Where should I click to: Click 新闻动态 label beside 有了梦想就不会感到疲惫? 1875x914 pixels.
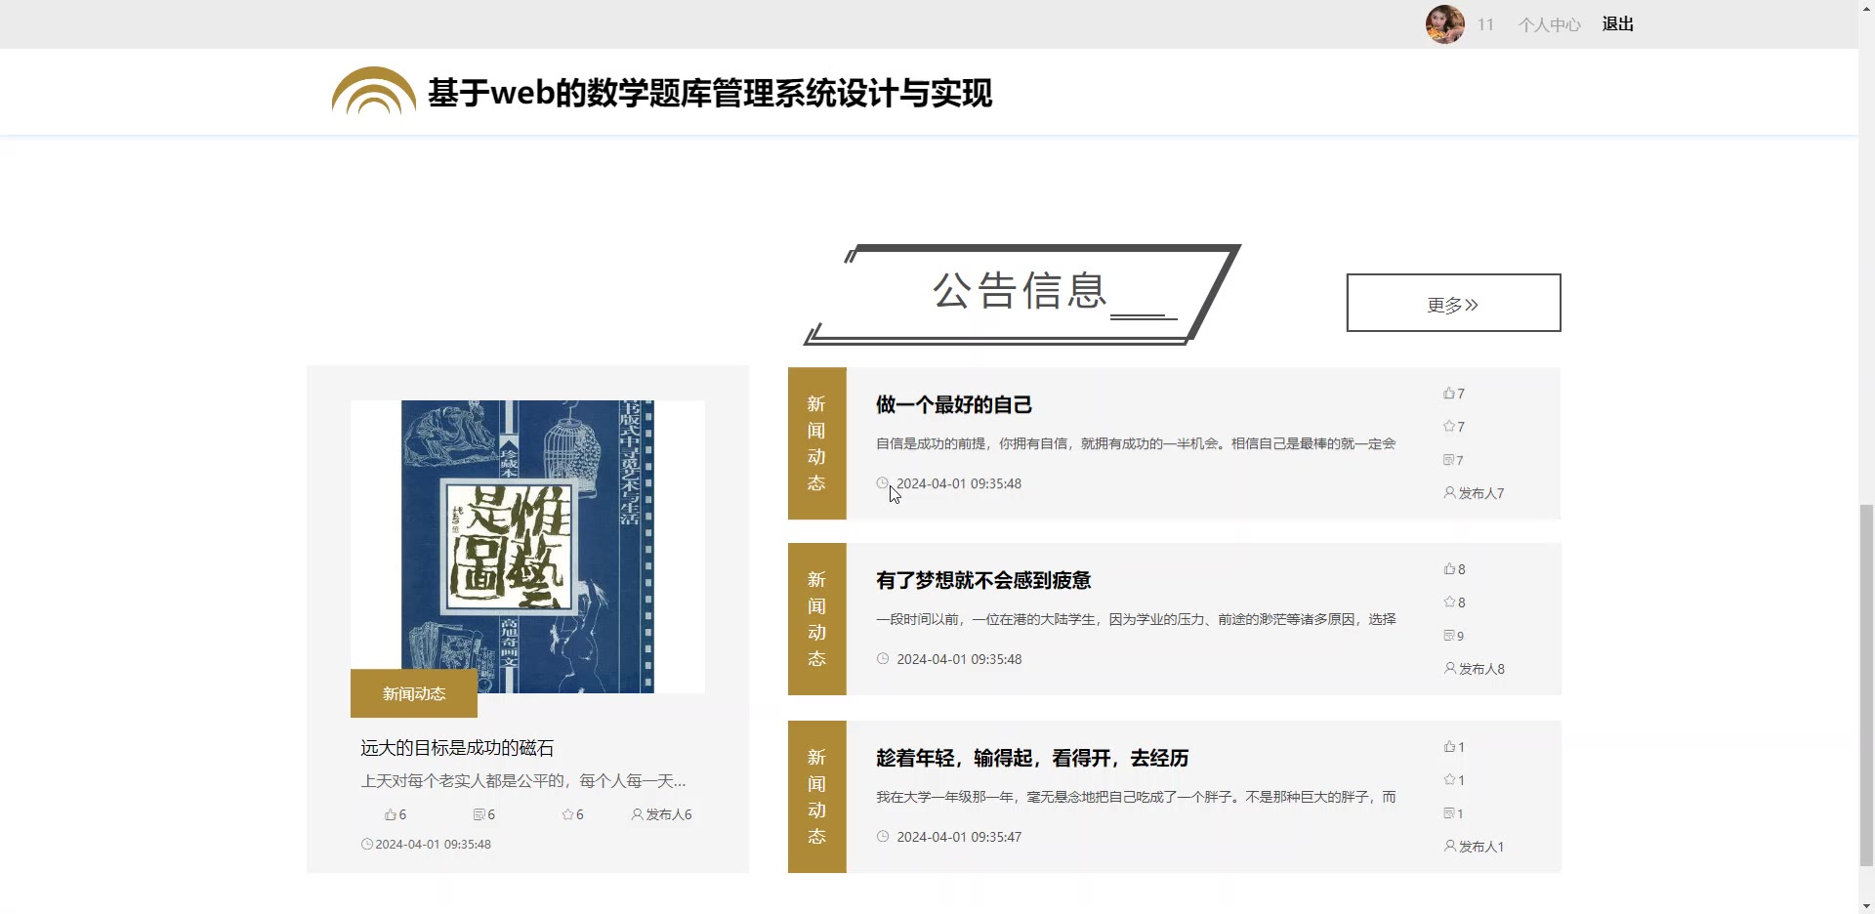tap(816, 619)
